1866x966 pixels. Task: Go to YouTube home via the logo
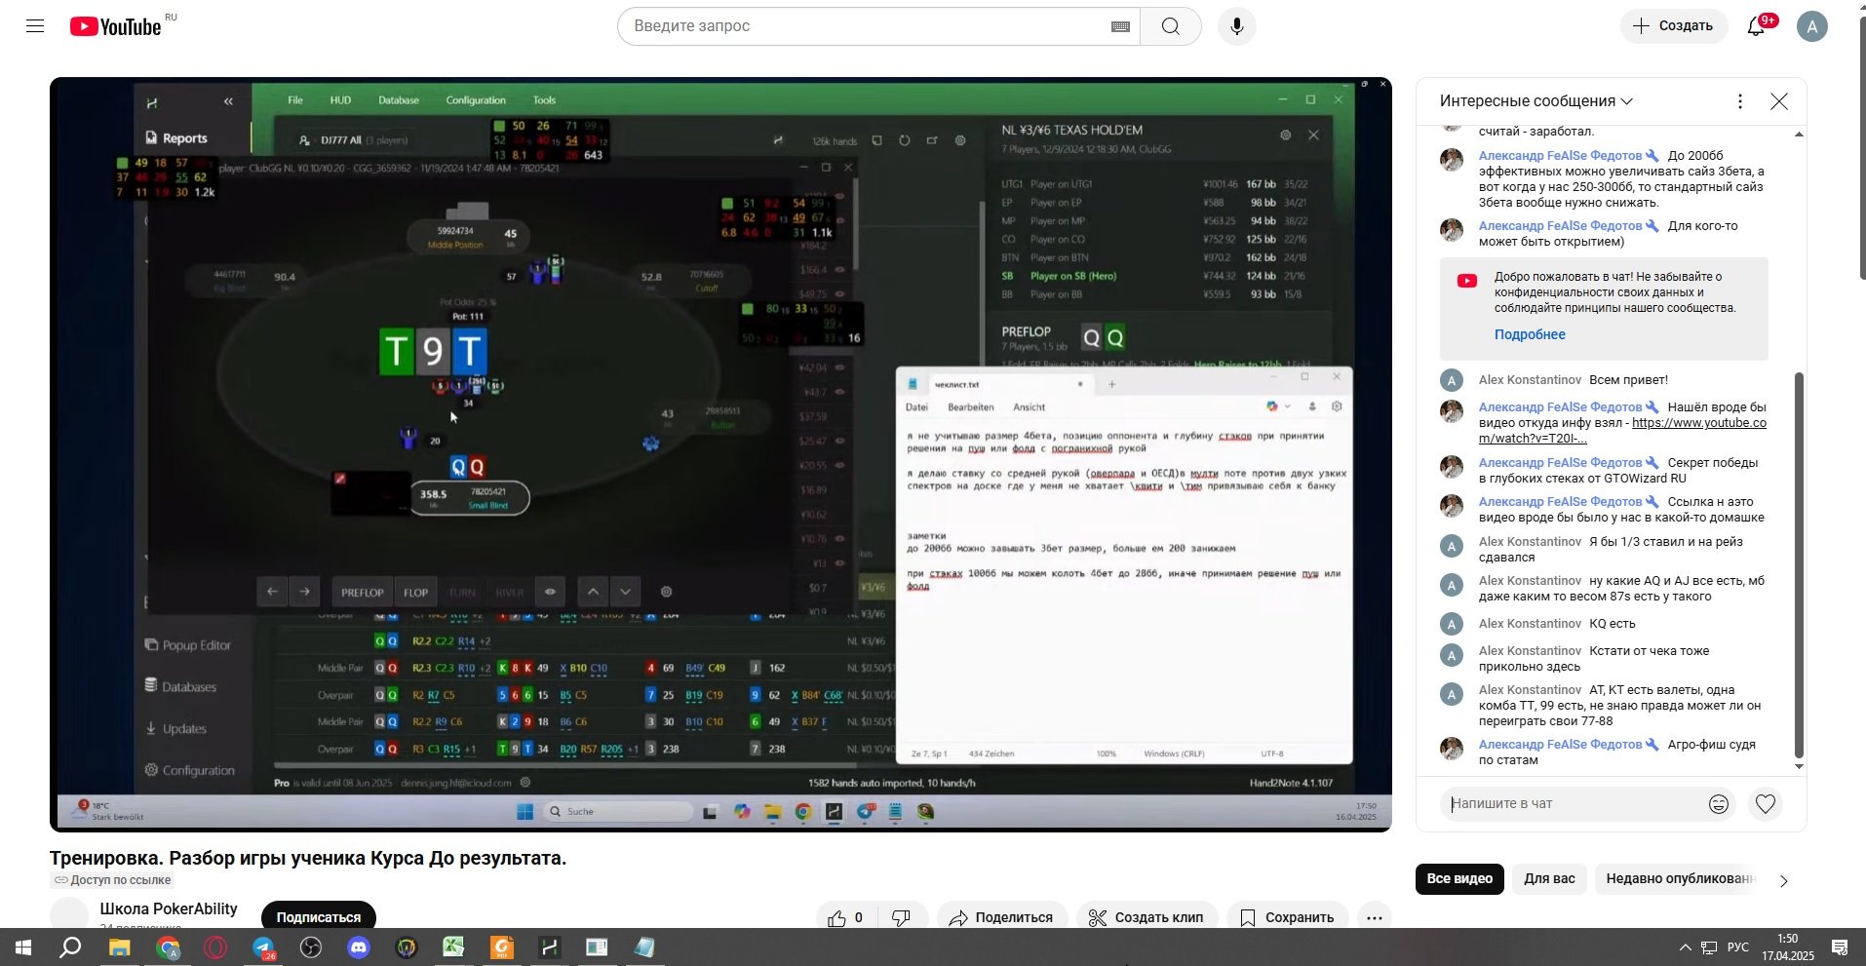pyautogui.click(x=115, y=26)
